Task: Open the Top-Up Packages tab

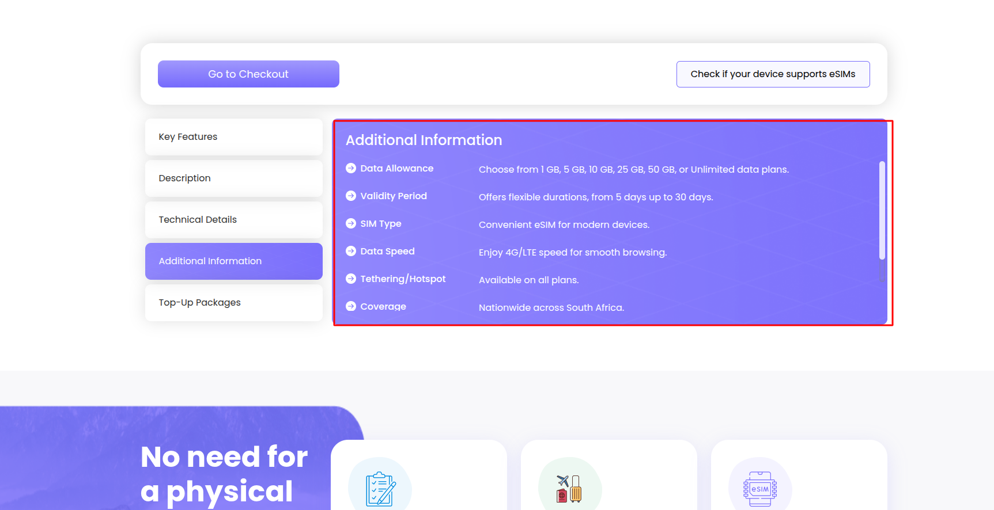Action: [x=233, y=303]
